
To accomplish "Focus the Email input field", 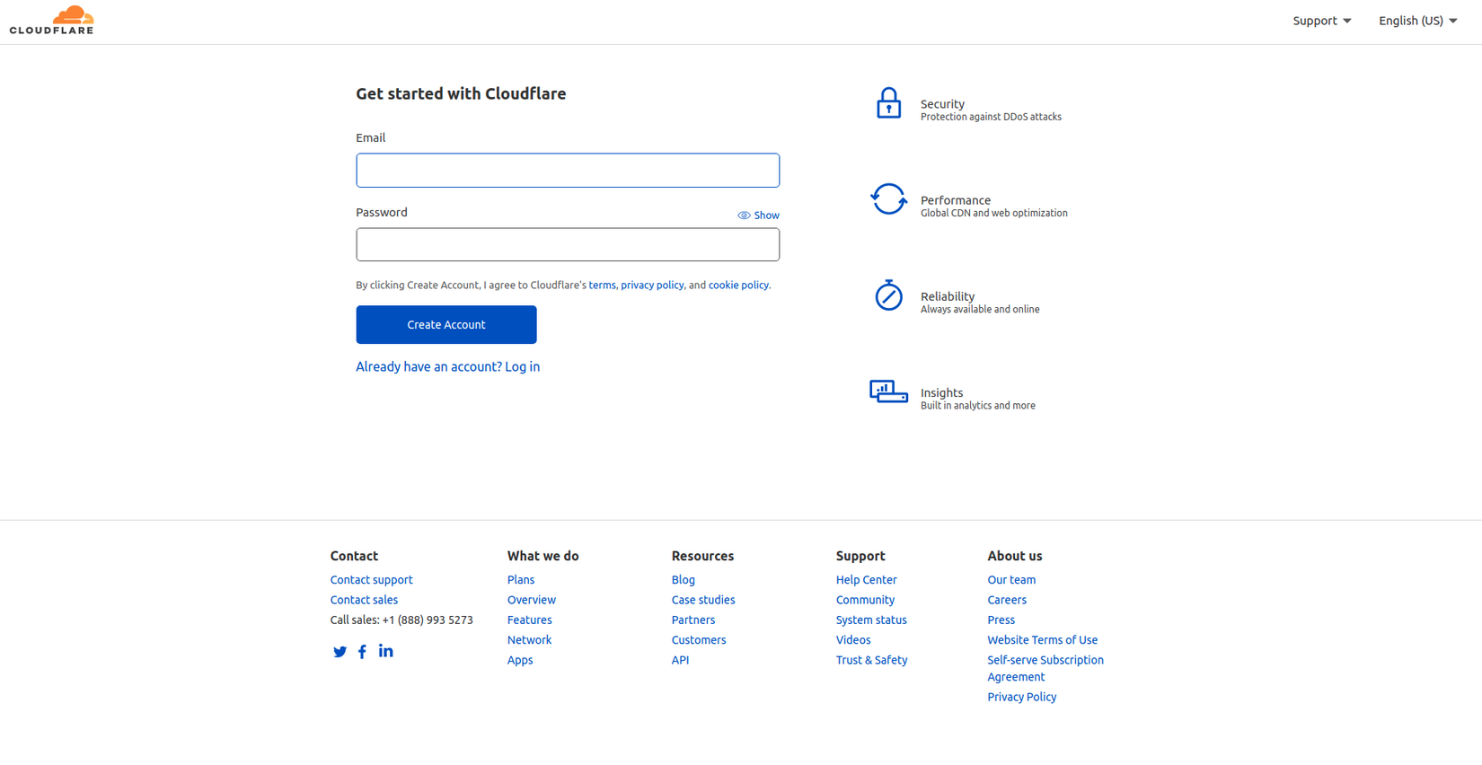I will (567, 171).
